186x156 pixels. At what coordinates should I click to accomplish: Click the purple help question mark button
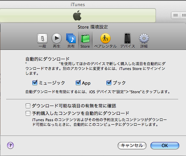tap(10, 145)
